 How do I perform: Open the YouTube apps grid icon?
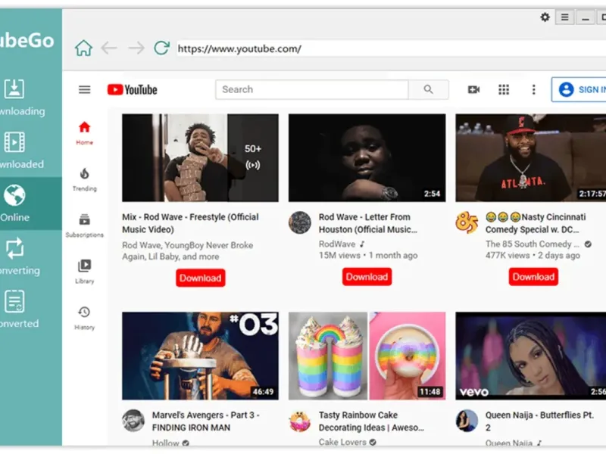(504, 89)
